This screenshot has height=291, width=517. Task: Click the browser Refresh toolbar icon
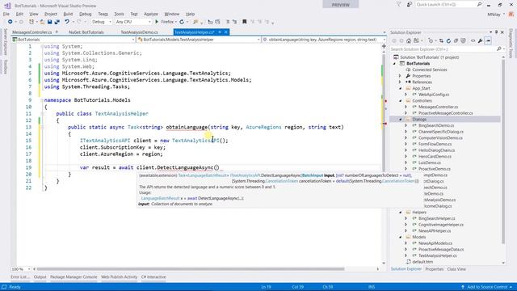182,22
